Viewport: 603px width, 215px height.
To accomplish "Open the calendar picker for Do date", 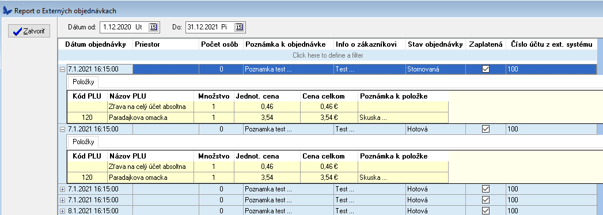I will point(239,27).
